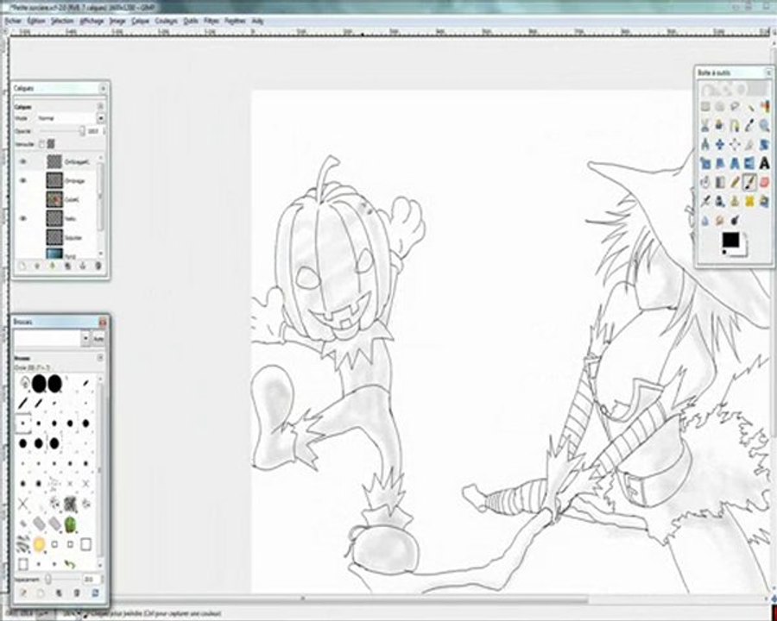Open the Calques tab configuration menu
Viewport: 777px width, 621px height.
(100, 106)
